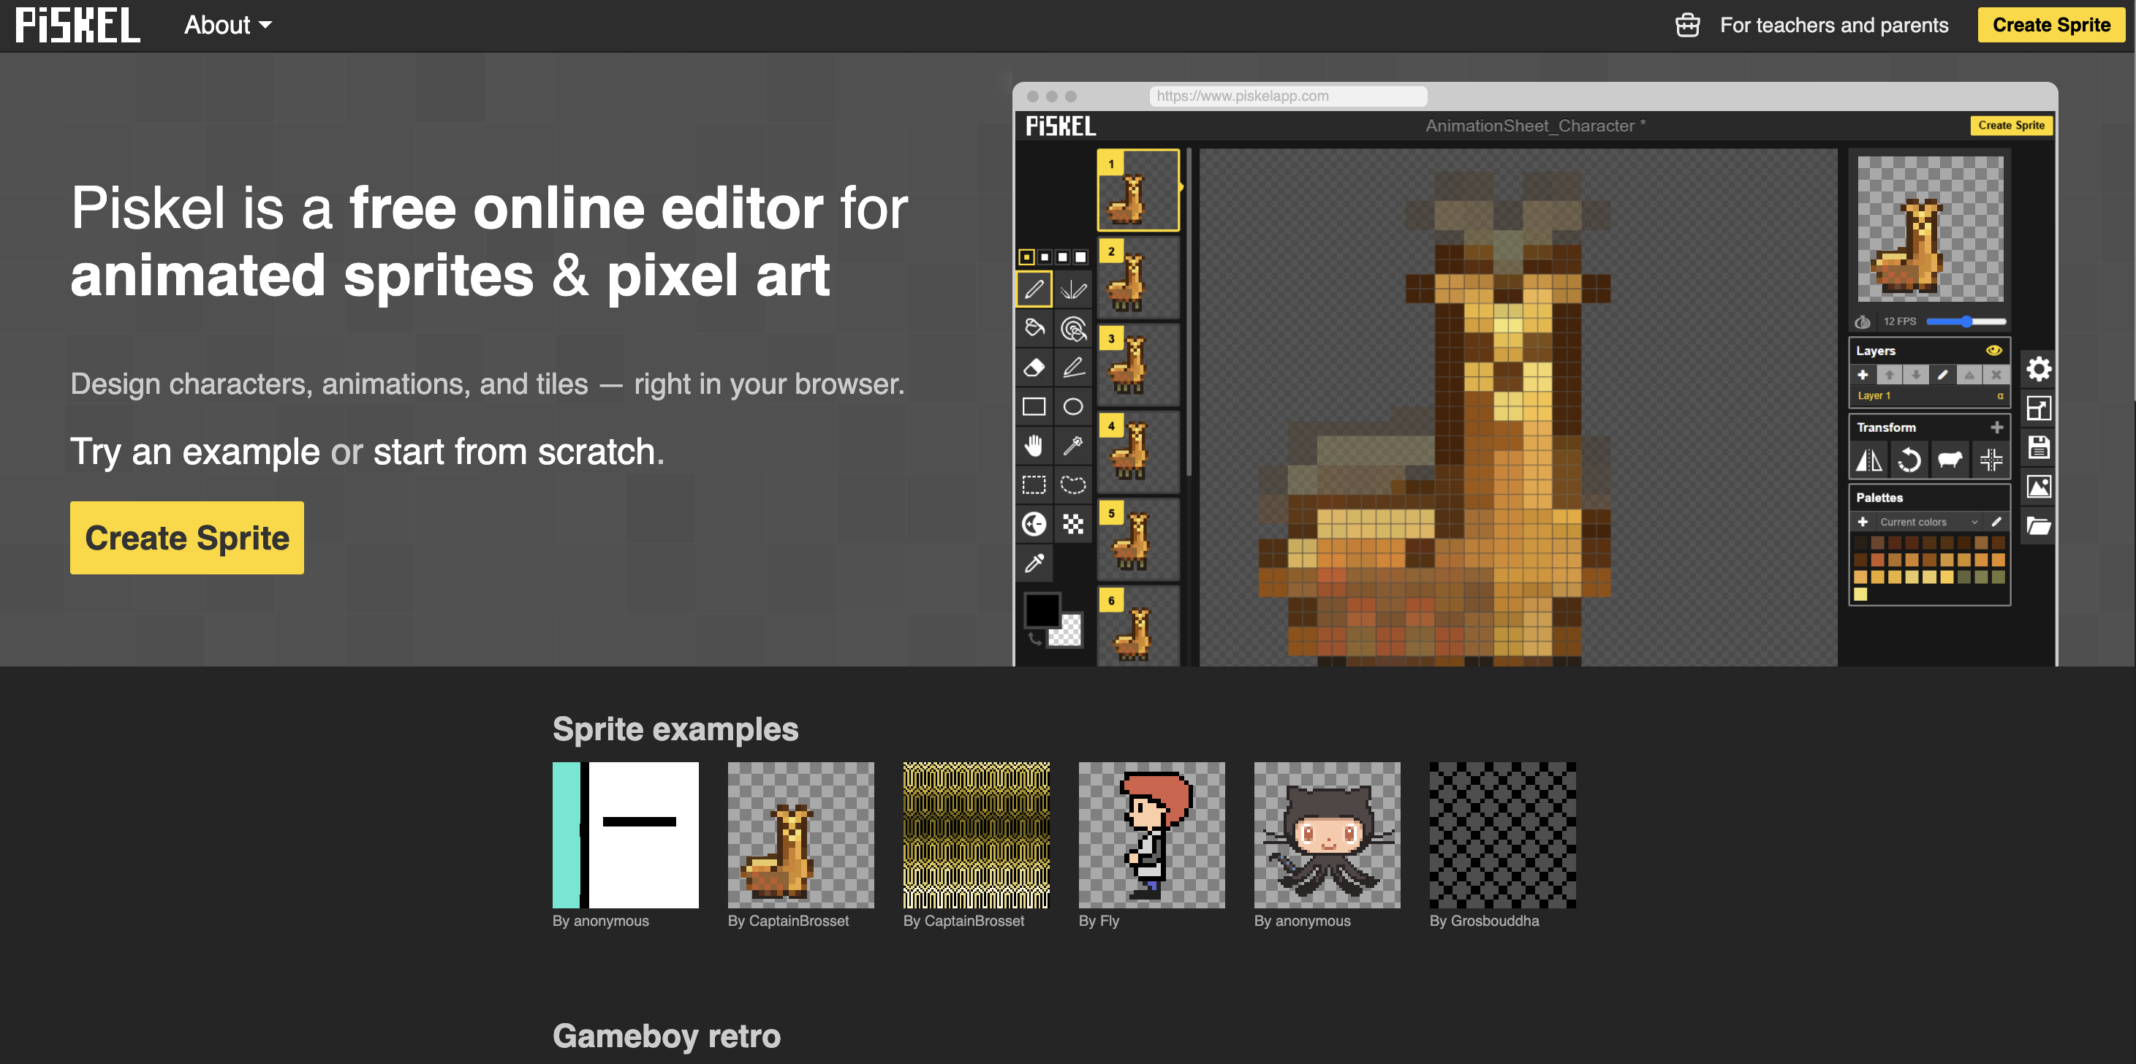Click the black primary color swatch
Viewport: 2136px width, 1064px height.
click(x=1042, y=611)
